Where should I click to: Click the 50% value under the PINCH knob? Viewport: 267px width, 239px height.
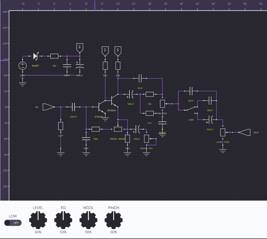[x=113, y=232]
